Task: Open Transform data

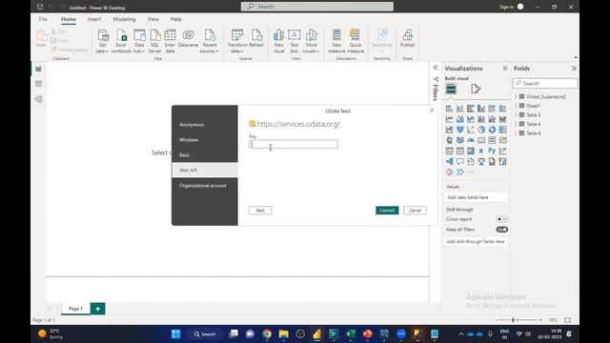Action: [x=237, y=41]
